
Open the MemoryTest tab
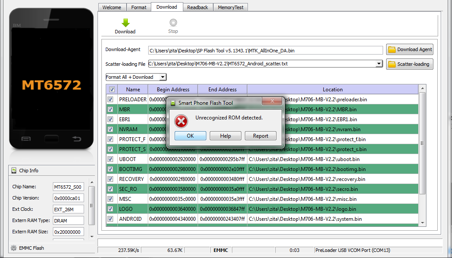click(x=231, y=7)
